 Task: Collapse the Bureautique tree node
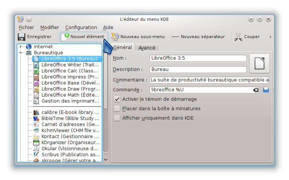coord(20,52)
